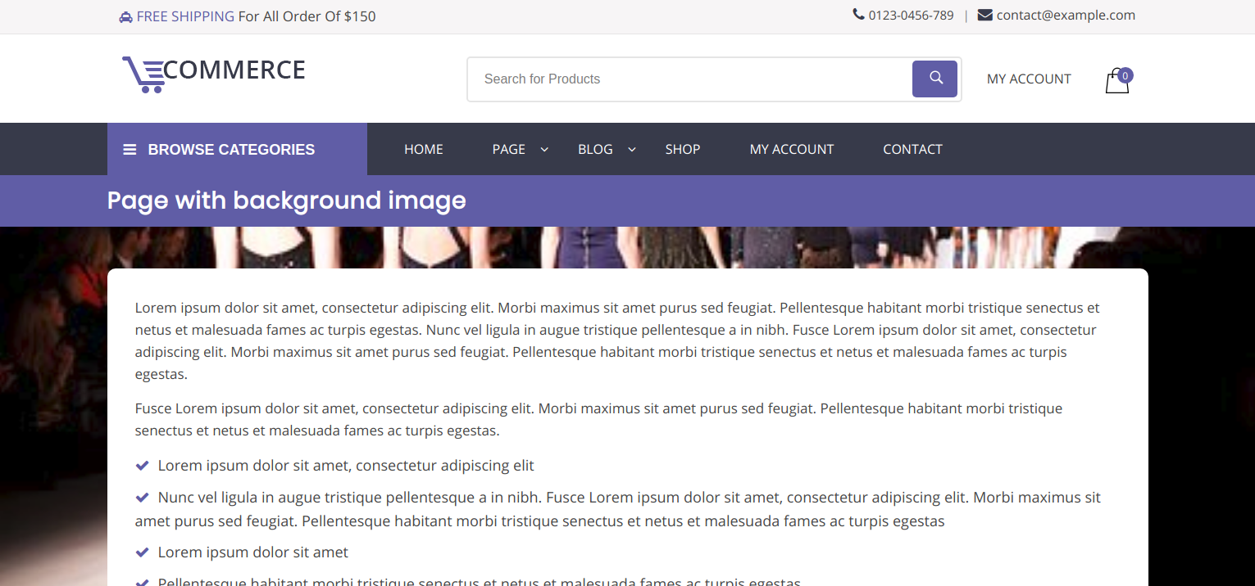Navigate to the SHOP menu item
This screenshot has height=586, width=1255.
point(683,149)
